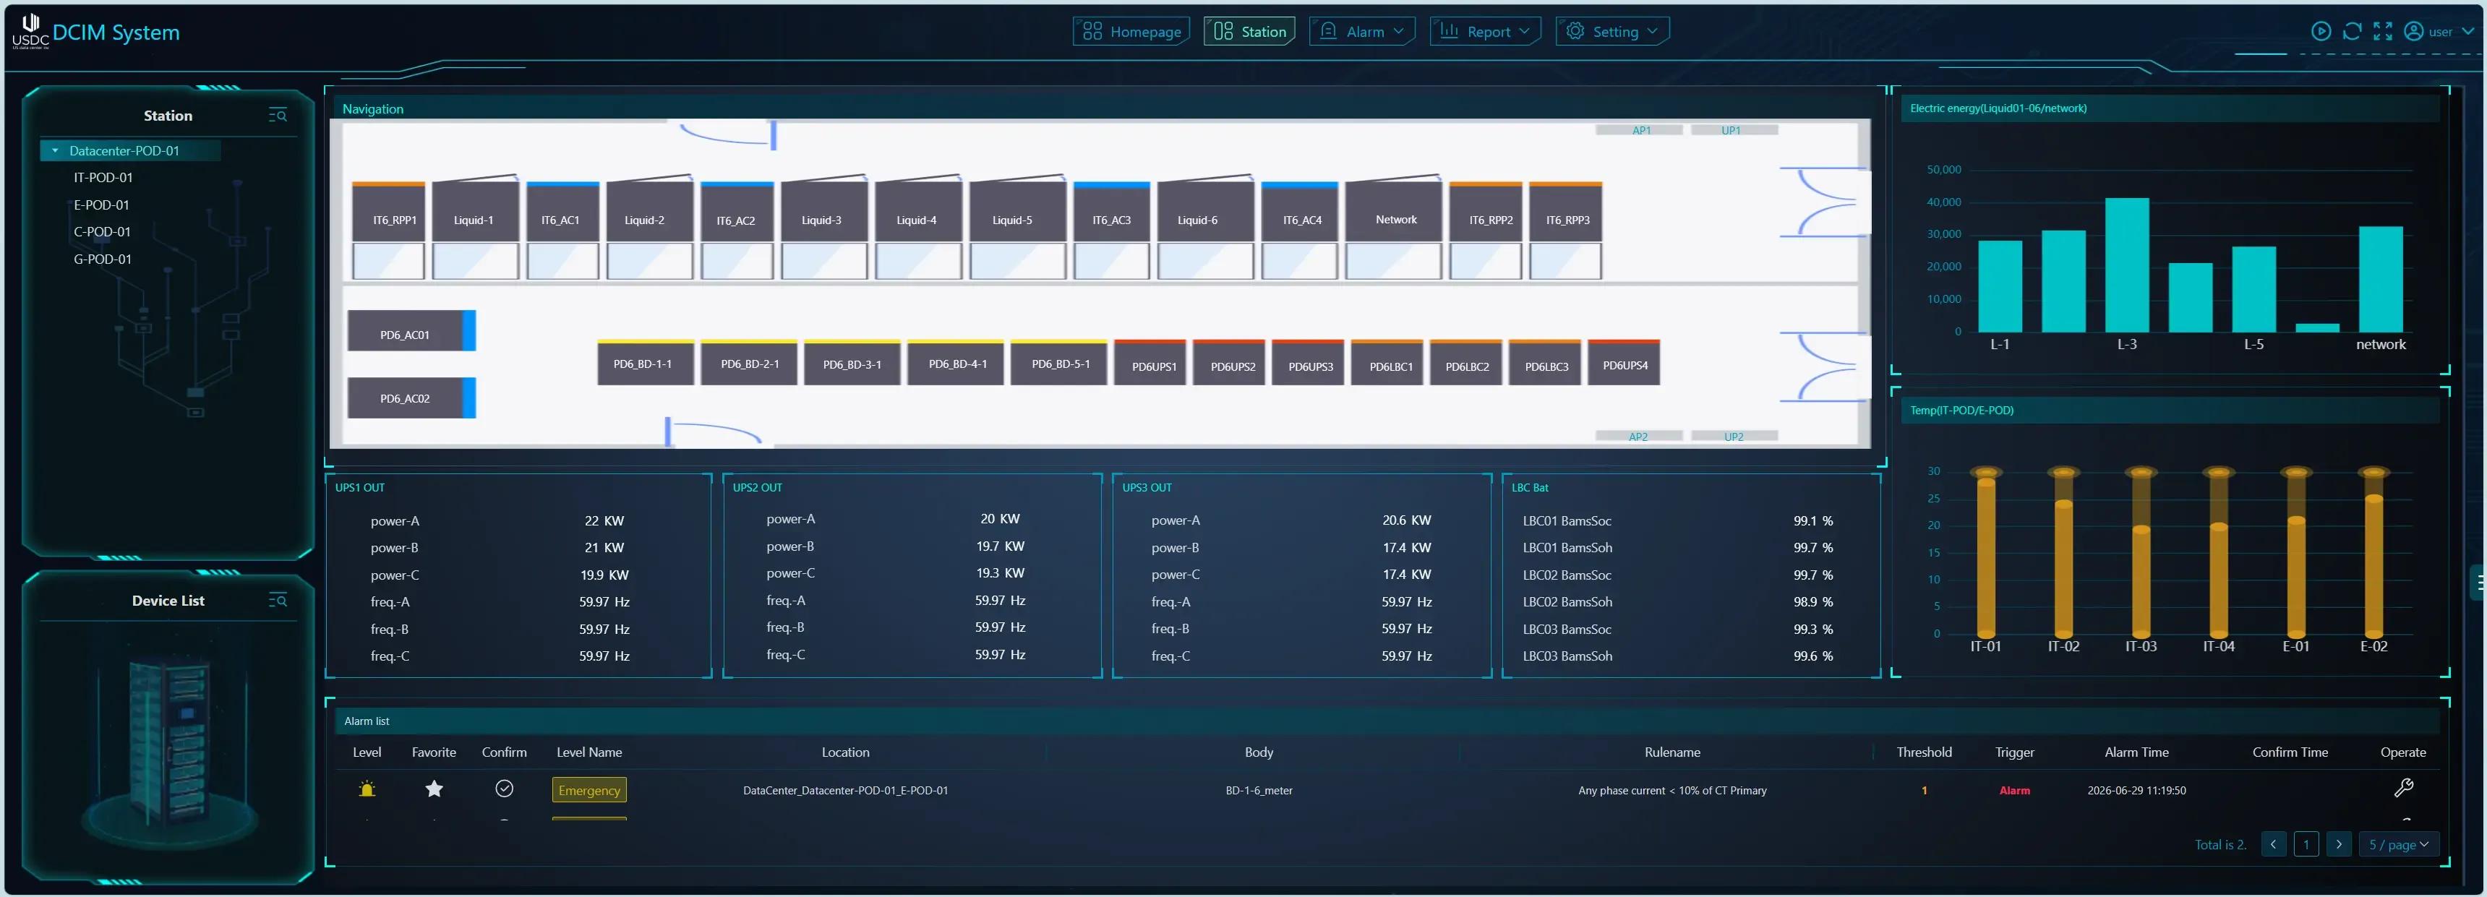2487x897 pixels.
Task: Click the wrench operate icon for alarm
Action: click(x=2403, y=788)
